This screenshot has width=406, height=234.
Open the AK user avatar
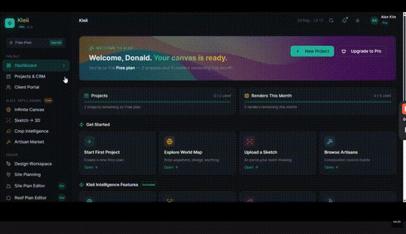(x=374, y=20)
